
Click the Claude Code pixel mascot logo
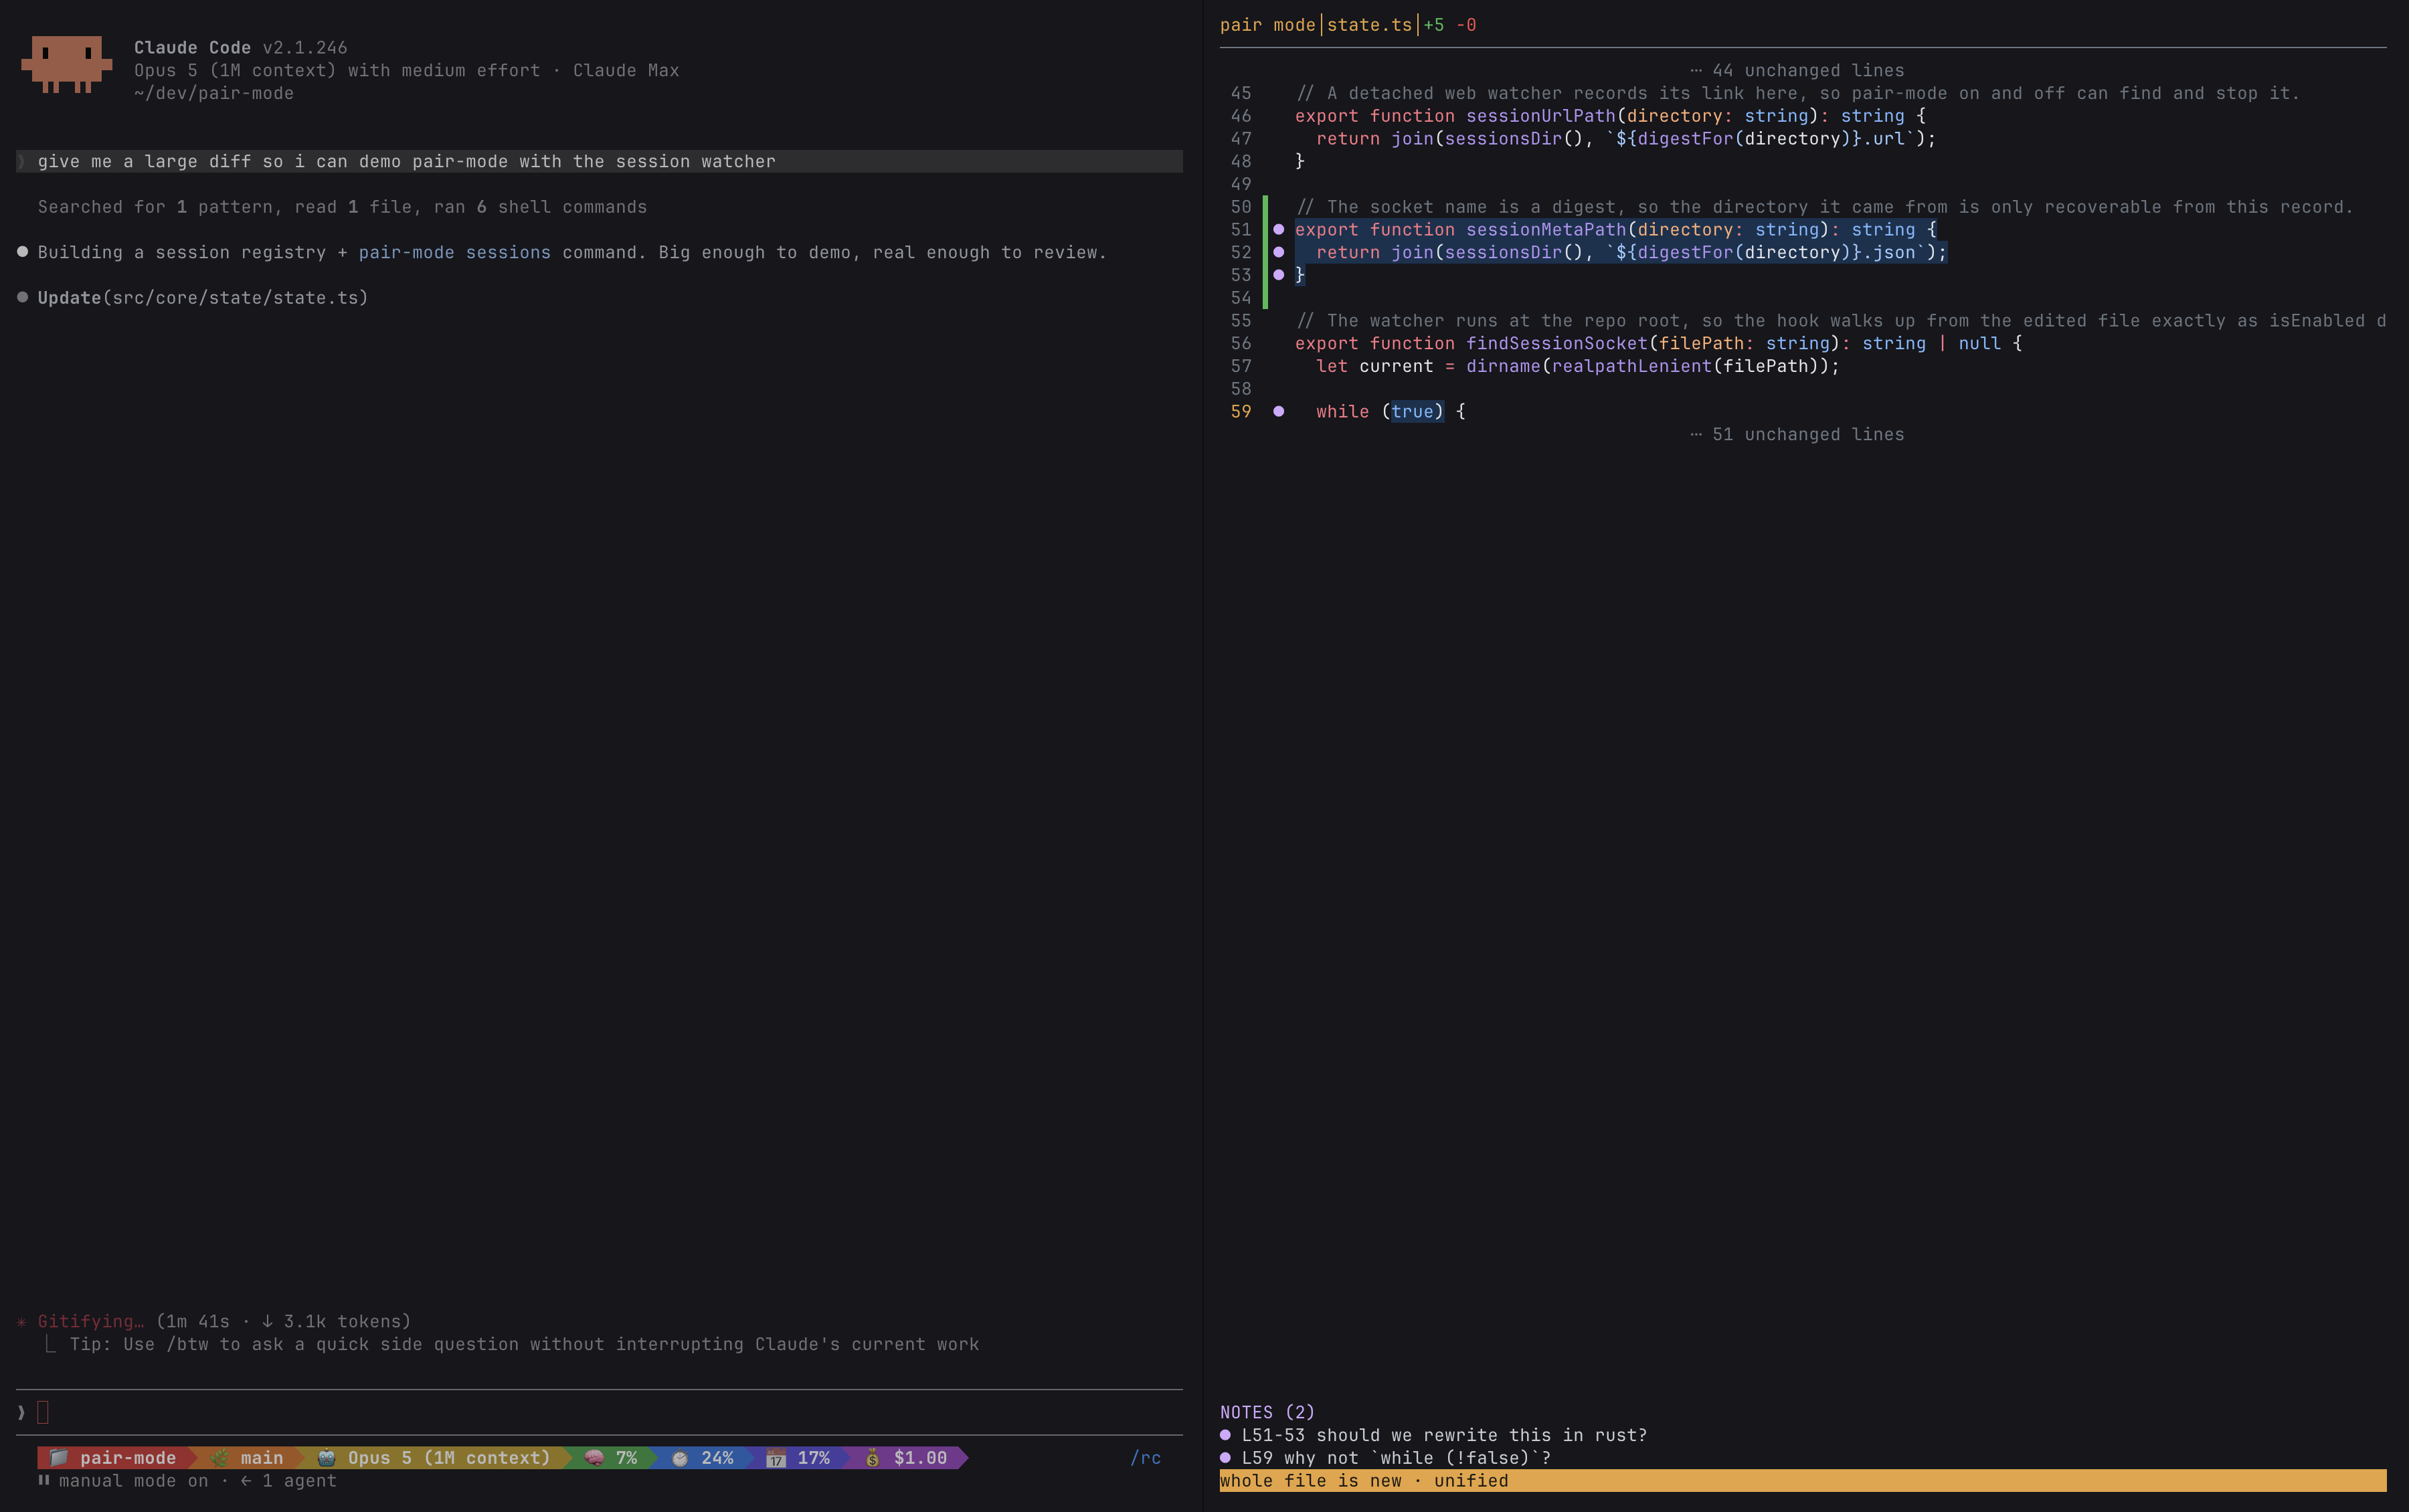point(66,64)
